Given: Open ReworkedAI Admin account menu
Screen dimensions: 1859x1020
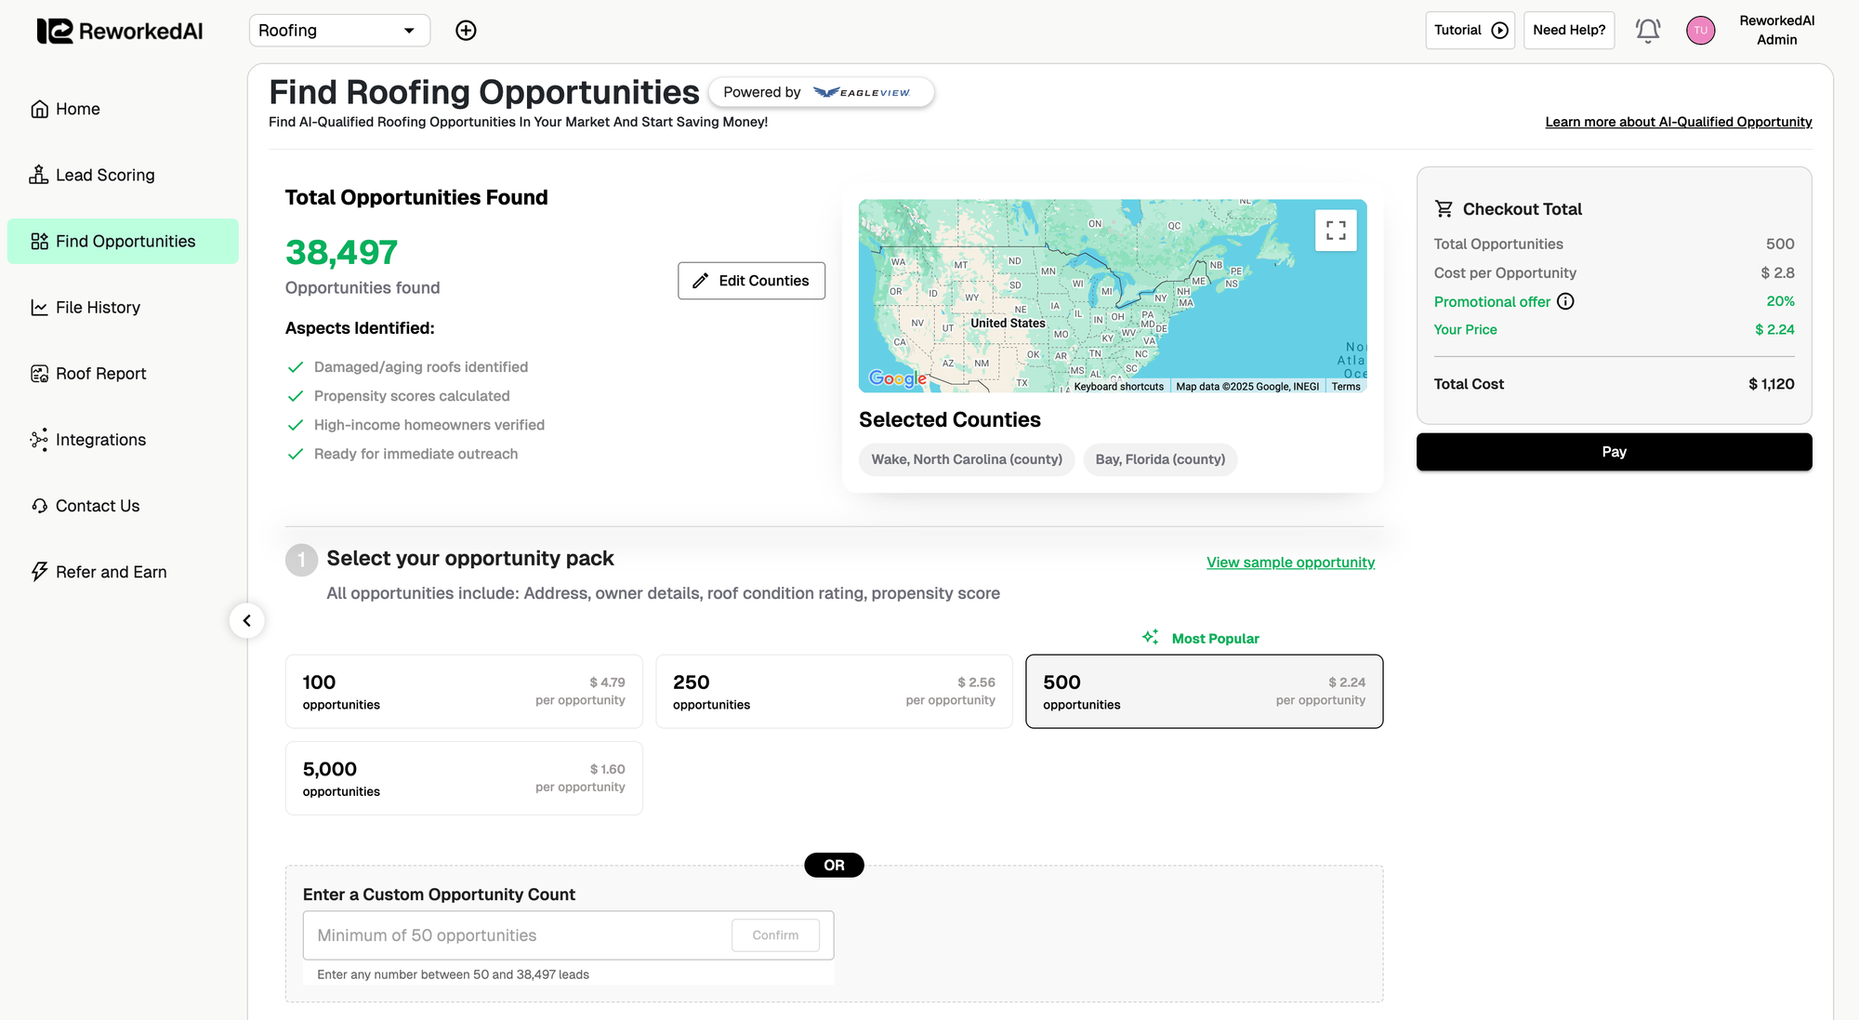Looking at the screenshot, I should [x=1776, y=31].
